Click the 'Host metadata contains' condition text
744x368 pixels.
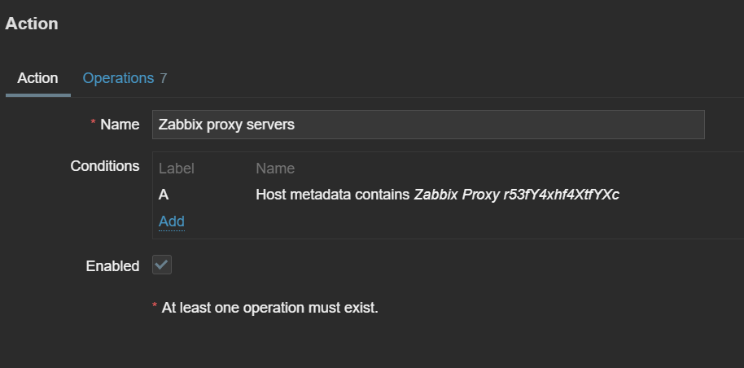tap(333, 195)
